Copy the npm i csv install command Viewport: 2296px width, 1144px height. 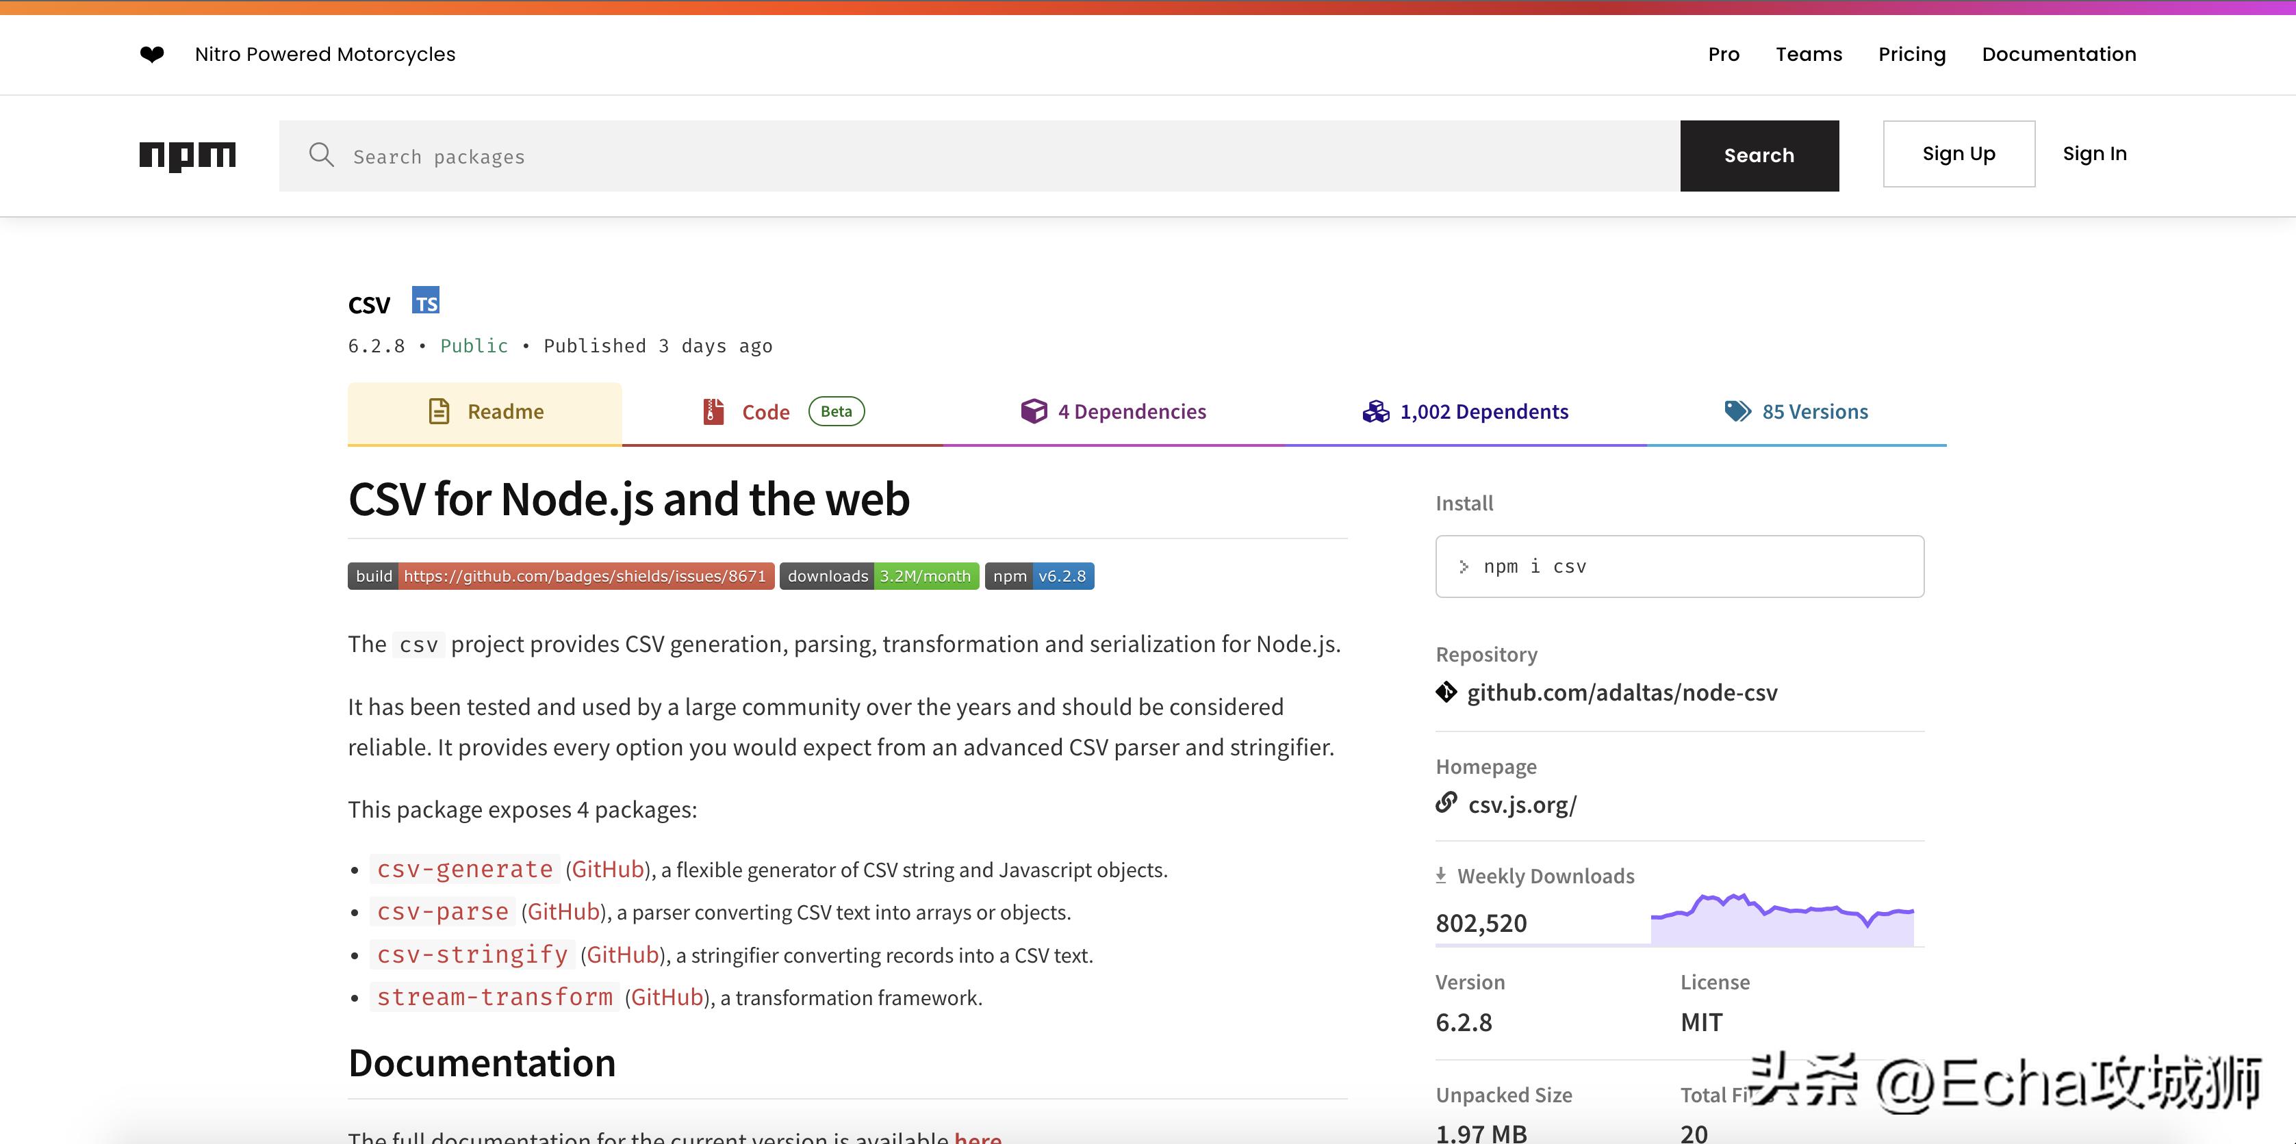point(1679,567)
